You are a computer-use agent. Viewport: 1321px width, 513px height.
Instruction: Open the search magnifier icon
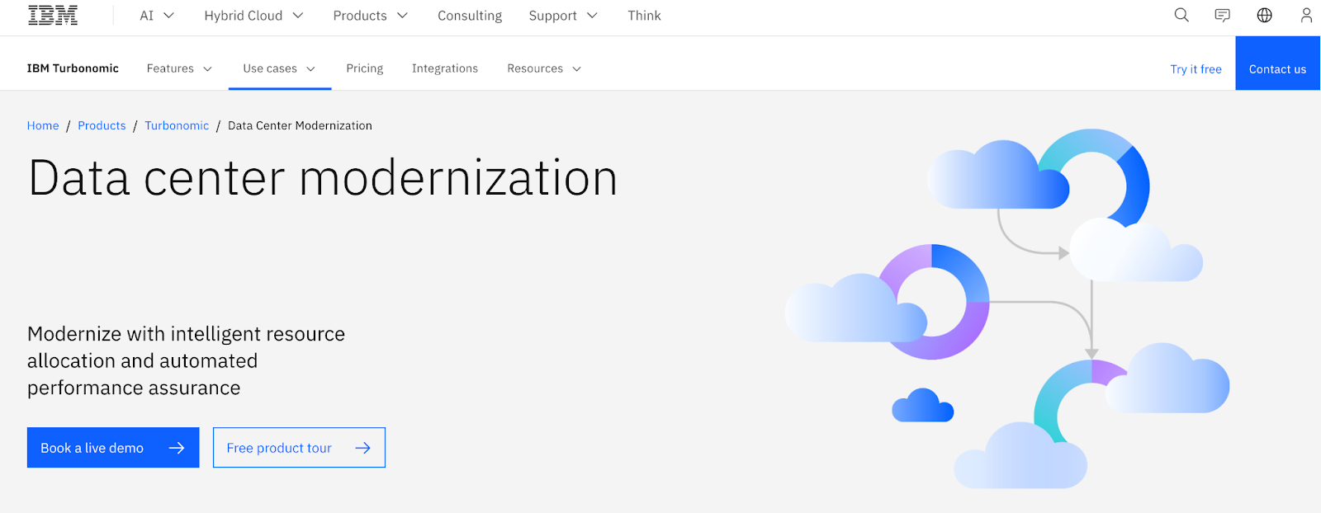[x=1181, y=16]
